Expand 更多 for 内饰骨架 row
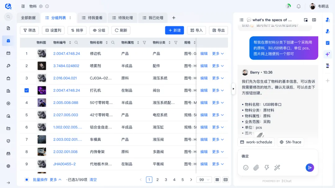This screenshot has height=188, width=335. [x=218, y=152]
